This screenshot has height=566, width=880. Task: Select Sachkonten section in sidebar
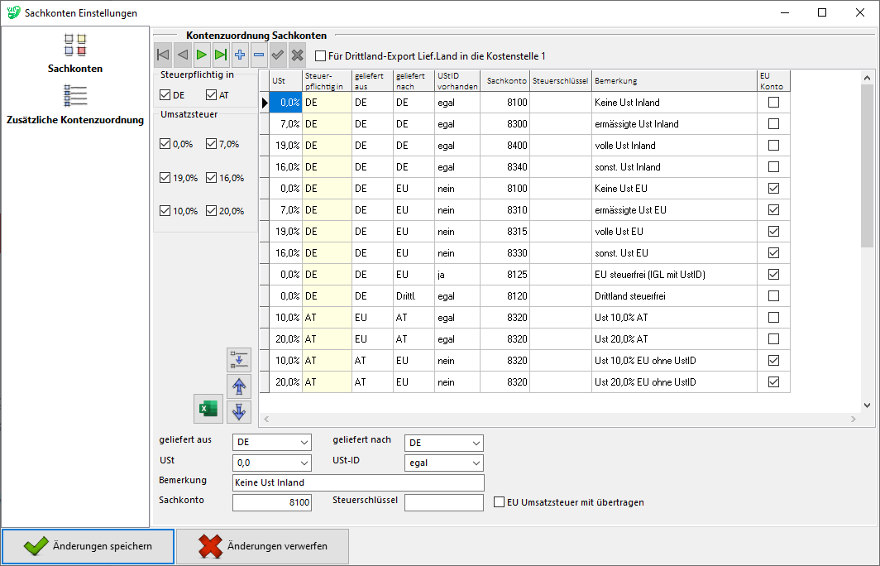click(x=74, y=53)
